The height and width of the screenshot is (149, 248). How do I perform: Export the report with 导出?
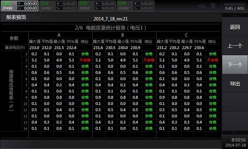[x=235, y=84]
